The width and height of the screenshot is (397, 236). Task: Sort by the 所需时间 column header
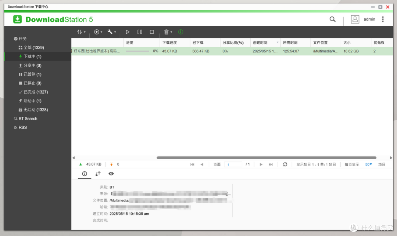point(295,43)
